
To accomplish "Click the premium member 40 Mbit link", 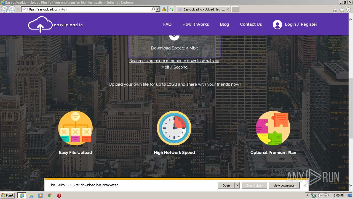I will [x=174, y=64].
